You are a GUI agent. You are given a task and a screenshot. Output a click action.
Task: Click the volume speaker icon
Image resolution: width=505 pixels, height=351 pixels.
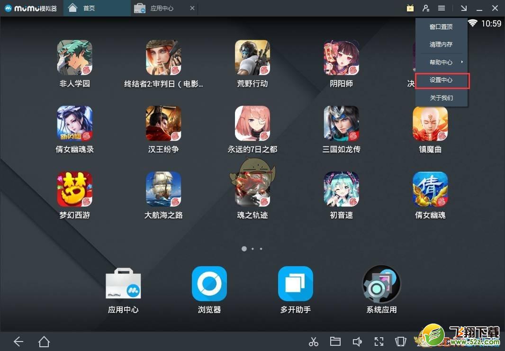click(x=357, y=342)
